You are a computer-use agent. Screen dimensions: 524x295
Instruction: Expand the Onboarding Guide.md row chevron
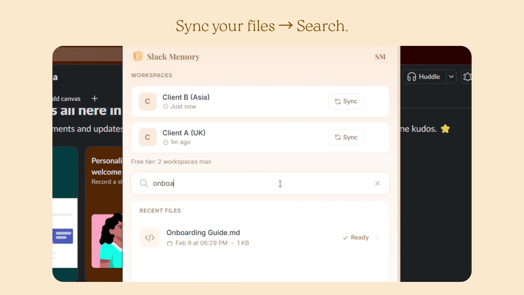coord(377,237)
